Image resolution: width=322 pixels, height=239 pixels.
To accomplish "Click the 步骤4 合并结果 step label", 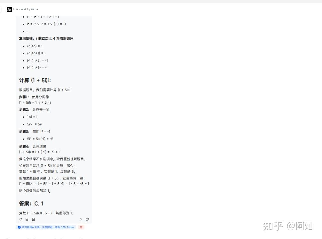I will pos(32,147).
